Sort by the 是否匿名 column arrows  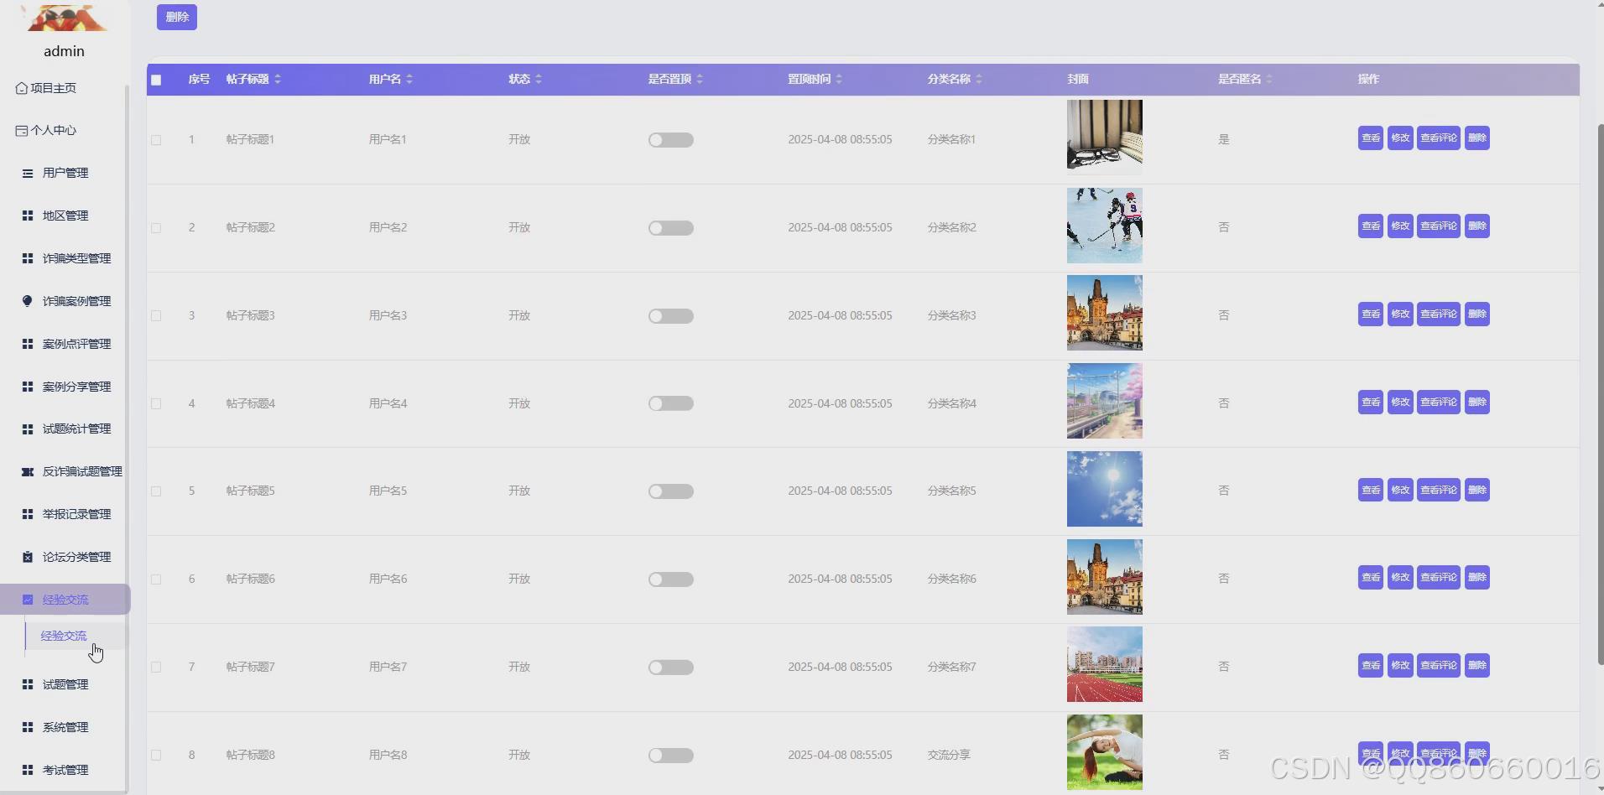(1269, 79)
